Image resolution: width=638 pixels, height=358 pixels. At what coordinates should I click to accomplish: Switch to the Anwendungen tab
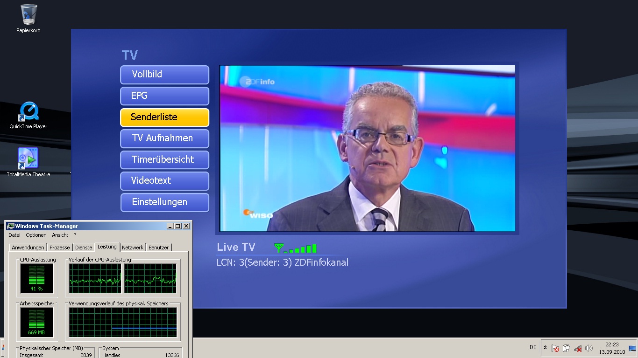(28, 248)
